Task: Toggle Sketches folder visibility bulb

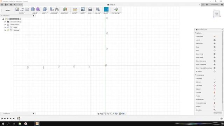Action: (x=8, y=30)
